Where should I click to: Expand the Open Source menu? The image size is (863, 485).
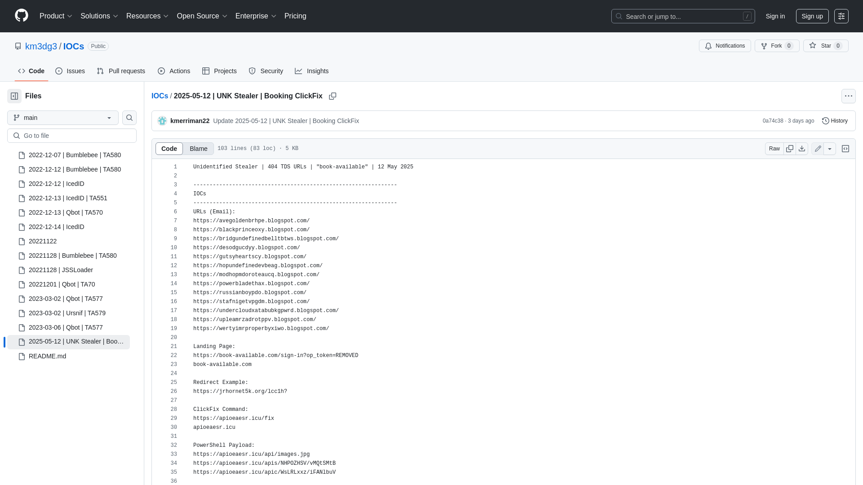[202, 16]
